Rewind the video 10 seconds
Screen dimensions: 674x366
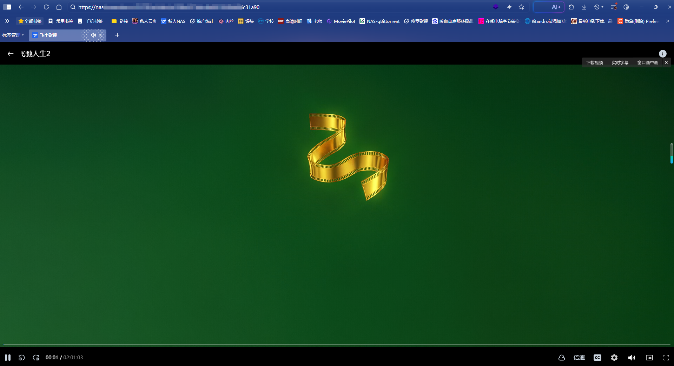[x=21, y=358]
